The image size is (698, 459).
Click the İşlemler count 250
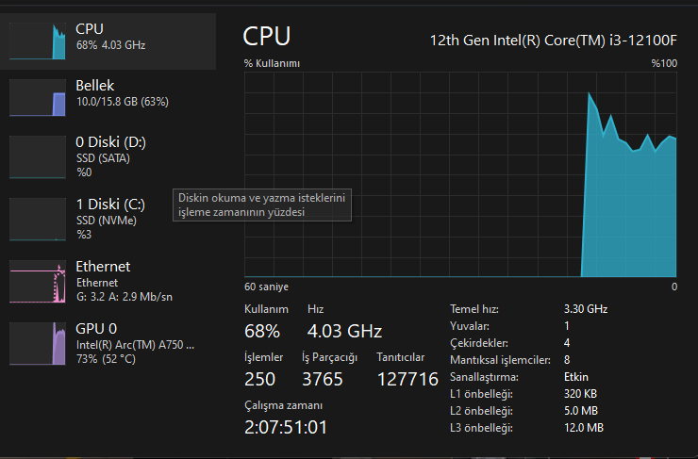click(260, 379)
